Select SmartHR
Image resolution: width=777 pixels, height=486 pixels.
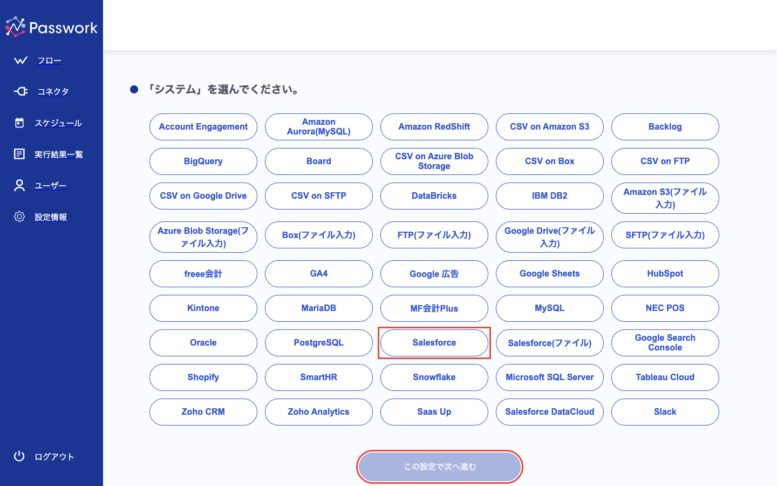tap(319, 377)
